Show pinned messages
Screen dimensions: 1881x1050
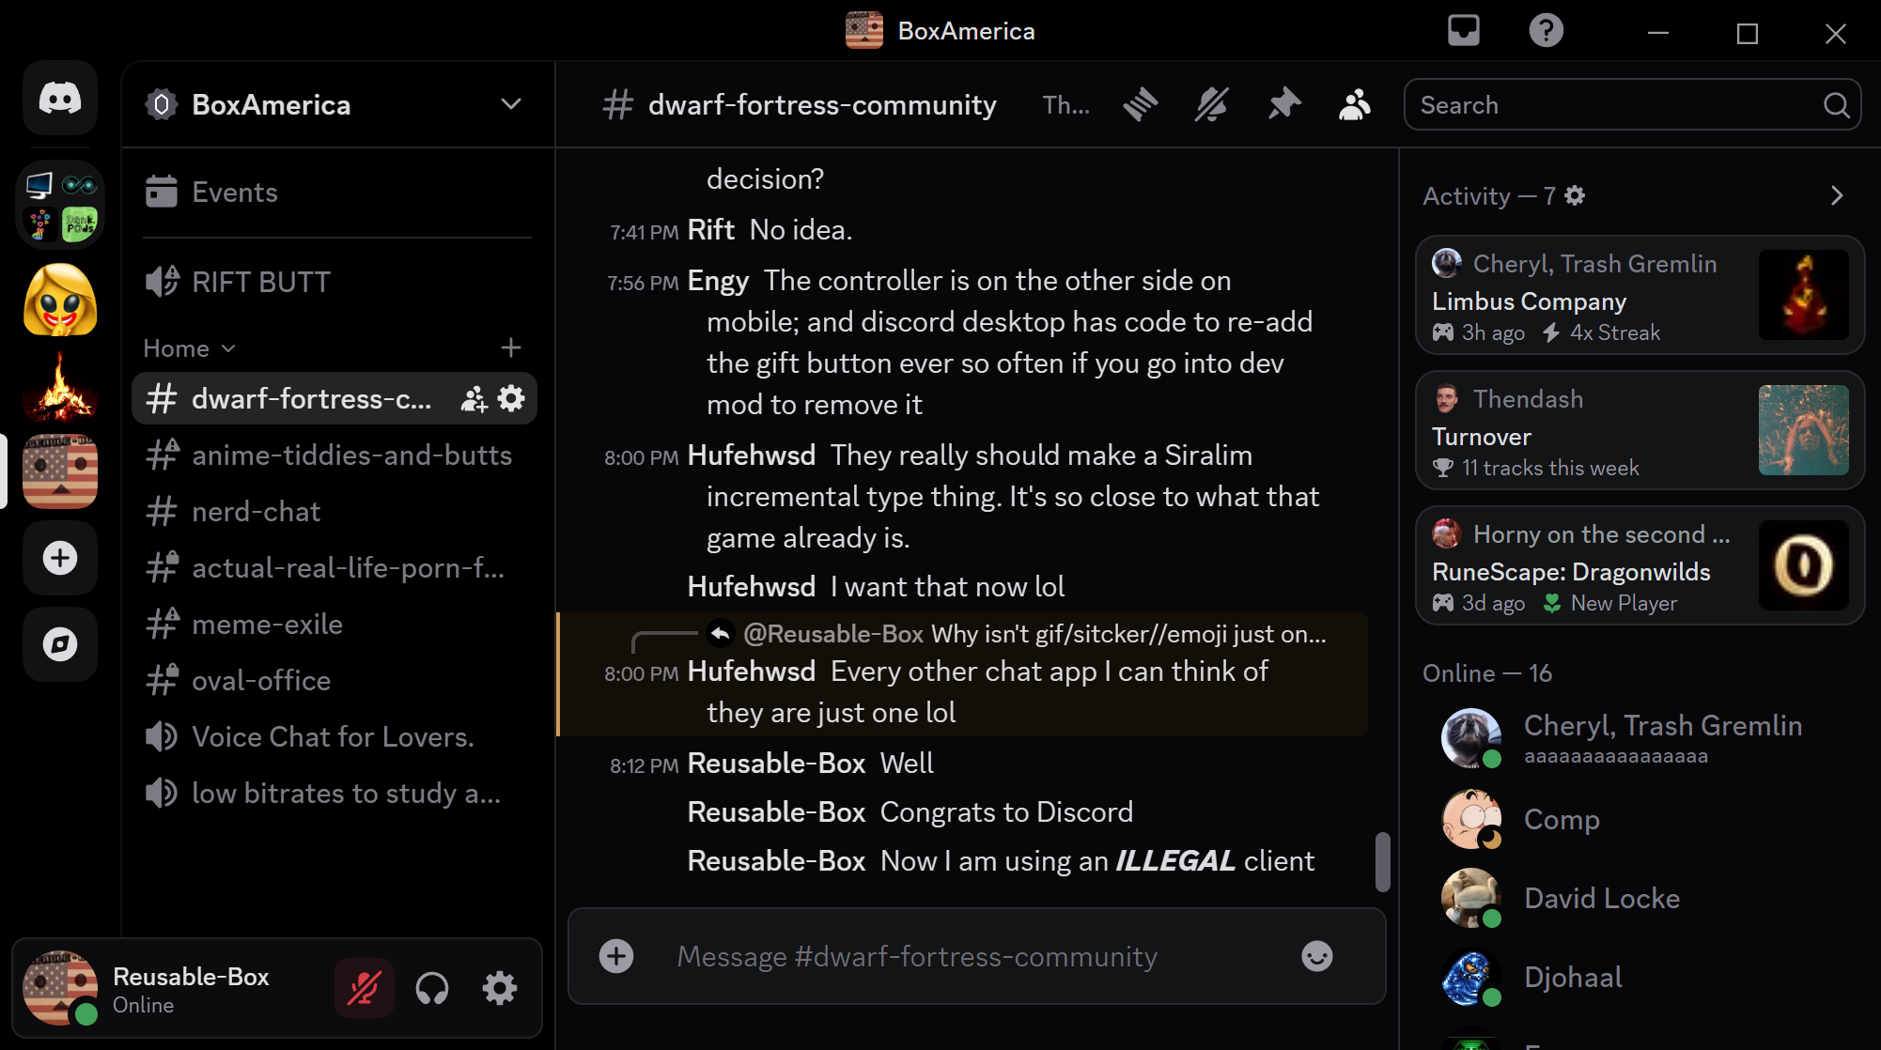pyautogui.click(x=1283, y=104)
